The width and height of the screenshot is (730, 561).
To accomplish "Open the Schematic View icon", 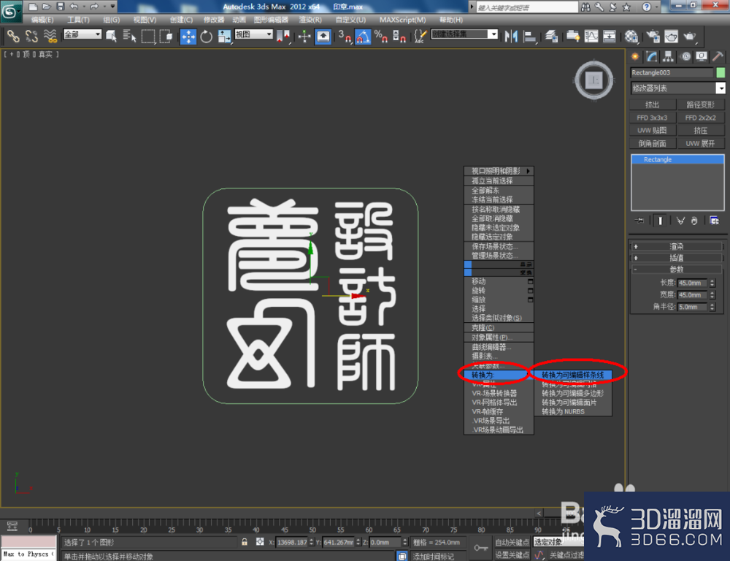I will [609, 37].
